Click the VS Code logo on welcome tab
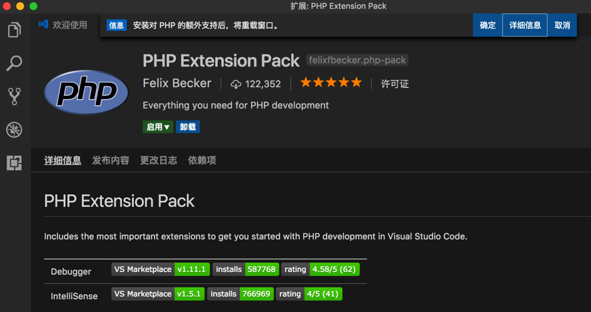Image resolution: width=591 pixels, height=312 pixels. [x=43, y=25]
